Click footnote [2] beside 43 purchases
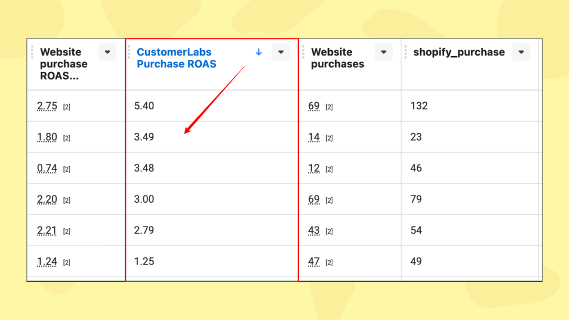 (329, 232)
